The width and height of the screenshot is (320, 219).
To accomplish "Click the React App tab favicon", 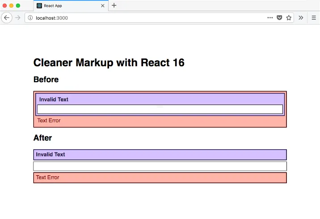I will point(39,6).
